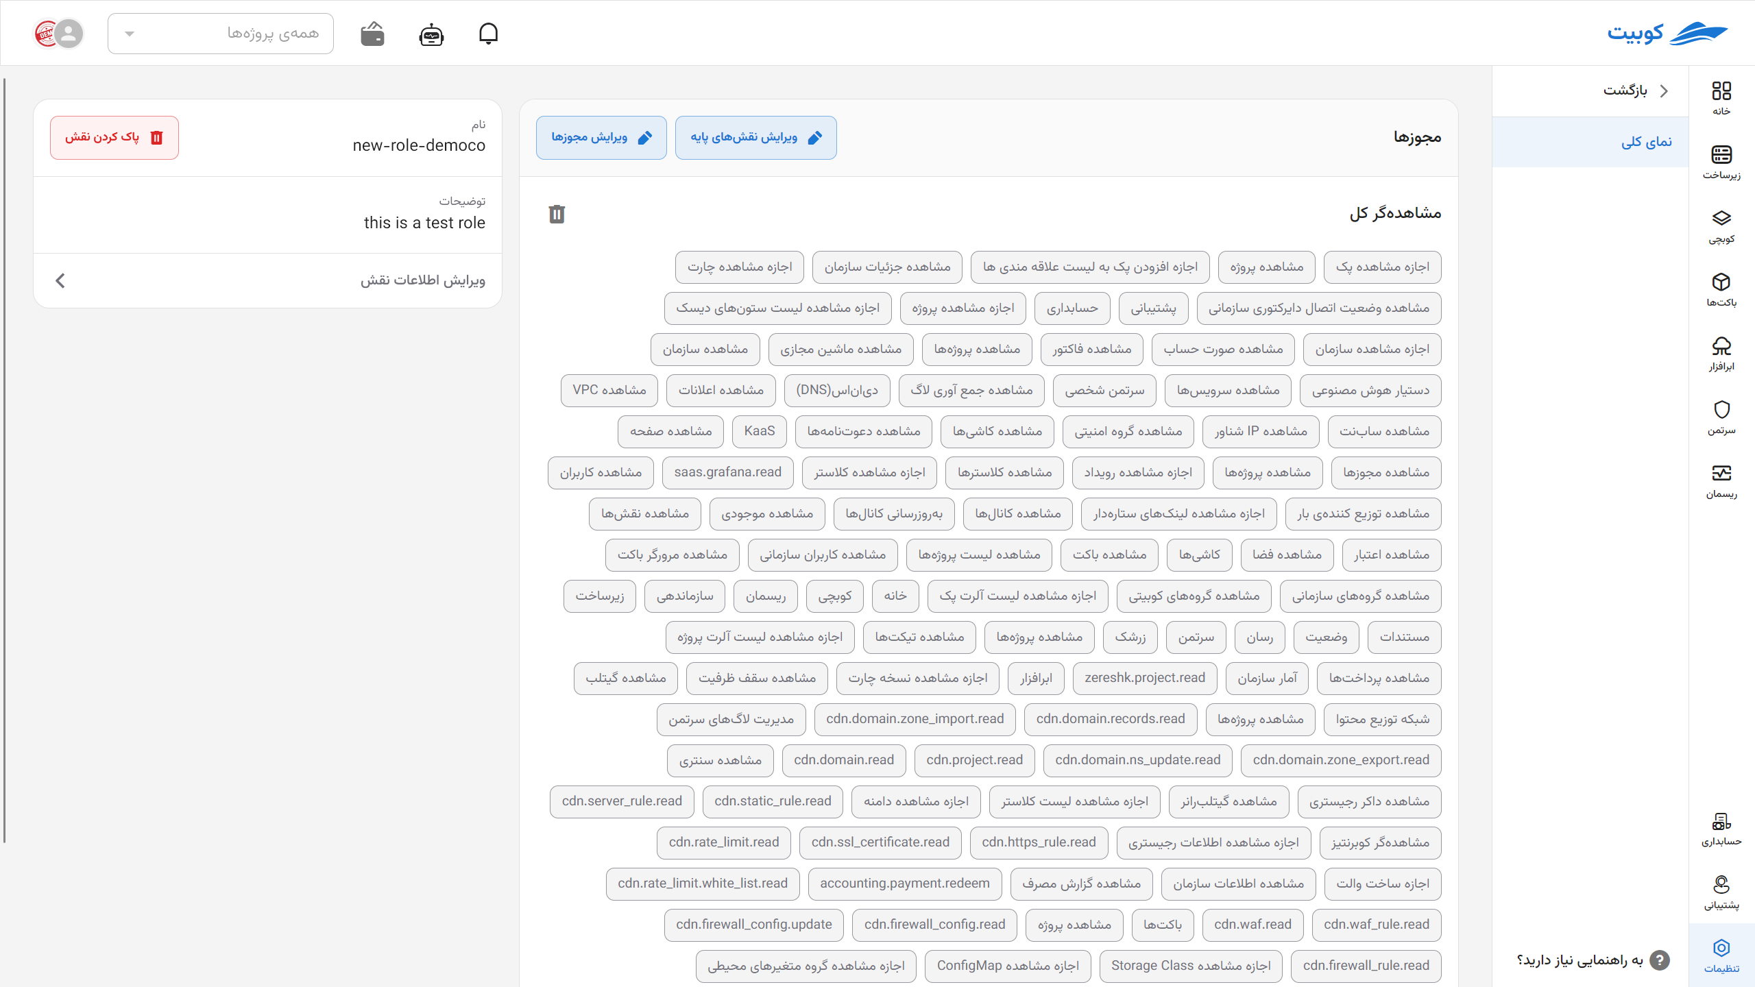Click the زرشک chip

1130,637
